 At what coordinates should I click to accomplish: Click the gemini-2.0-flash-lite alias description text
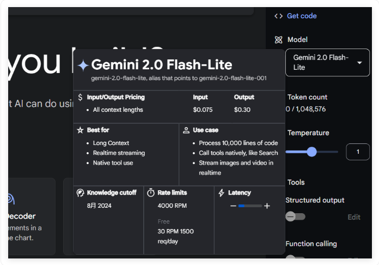[179, 79]
